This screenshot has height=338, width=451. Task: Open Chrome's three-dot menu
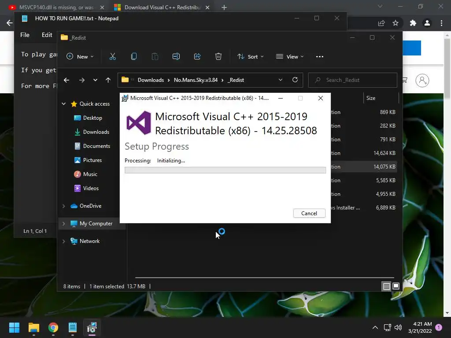[441, 23]
